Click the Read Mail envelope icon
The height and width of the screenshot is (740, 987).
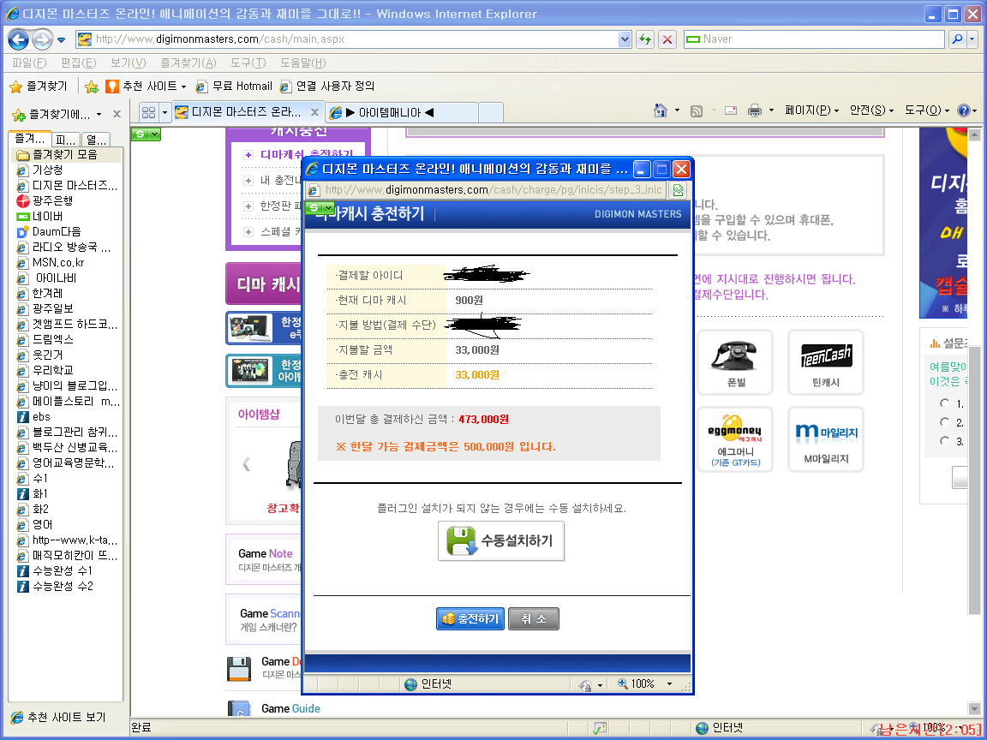731,110
